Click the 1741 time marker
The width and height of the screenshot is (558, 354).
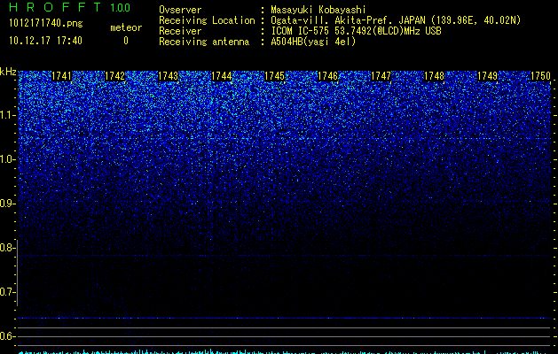[x=61, y=76]
